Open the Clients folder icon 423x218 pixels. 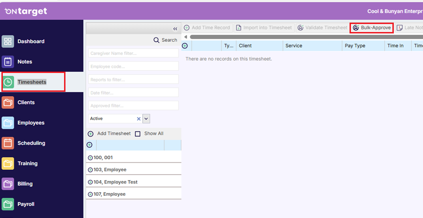point(8,102)
